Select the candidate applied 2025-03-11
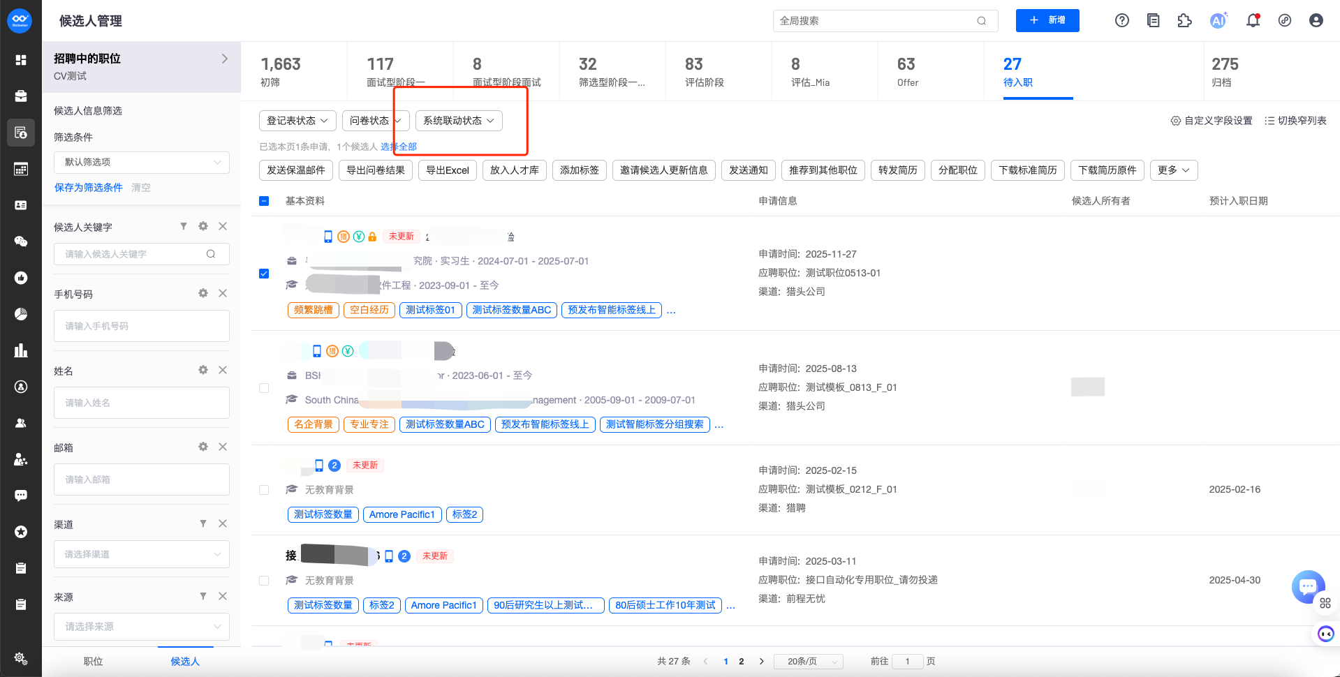This screenshot has height=677, width=1340. [264, 581]
